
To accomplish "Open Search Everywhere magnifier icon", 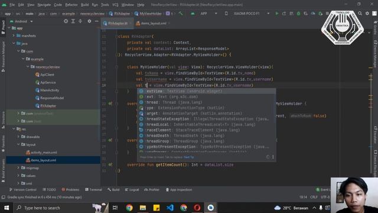I will pyautogui.click(x=360, y=14).
